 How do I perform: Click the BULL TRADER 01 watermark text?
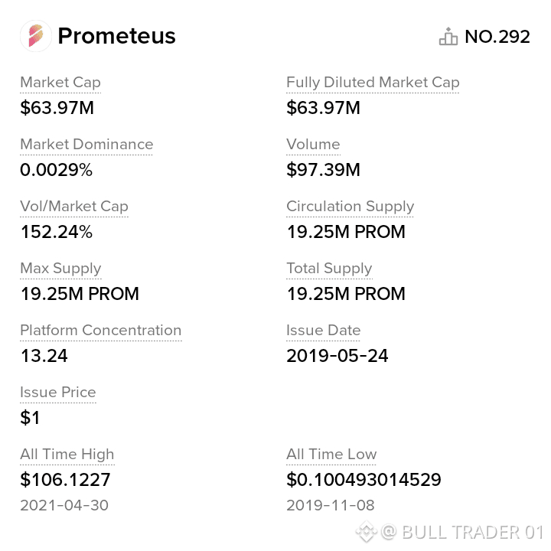[473, 532]
